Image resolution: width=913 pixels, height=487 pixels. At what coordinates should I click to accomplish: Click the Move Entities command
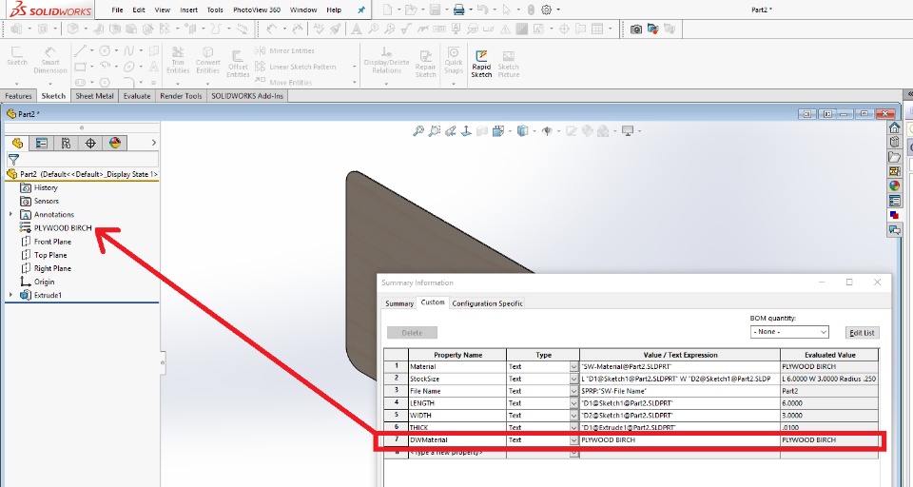pyautogui.click(x=284, y=82)
